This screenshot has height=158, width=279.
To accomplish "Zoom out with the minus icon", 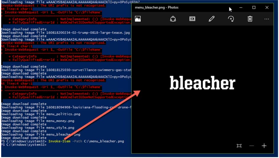I will (x=252, y=146).
